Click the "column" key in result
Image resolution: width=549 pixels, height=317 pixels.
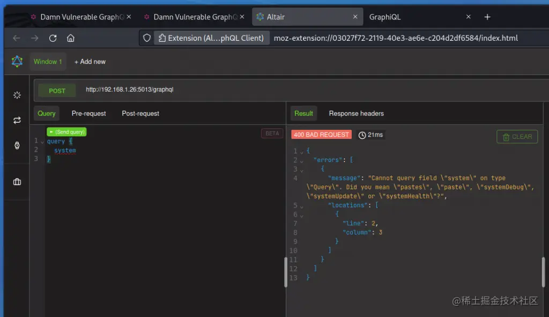[357, 232]
